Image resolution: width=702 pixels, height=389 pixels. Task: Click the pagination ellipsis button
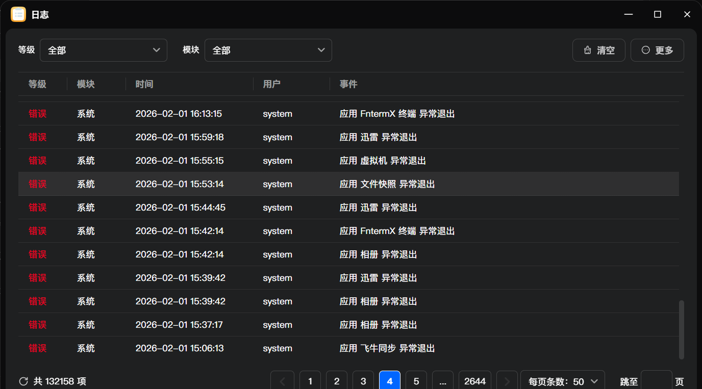pyautogui.click(x=443, y=381)
